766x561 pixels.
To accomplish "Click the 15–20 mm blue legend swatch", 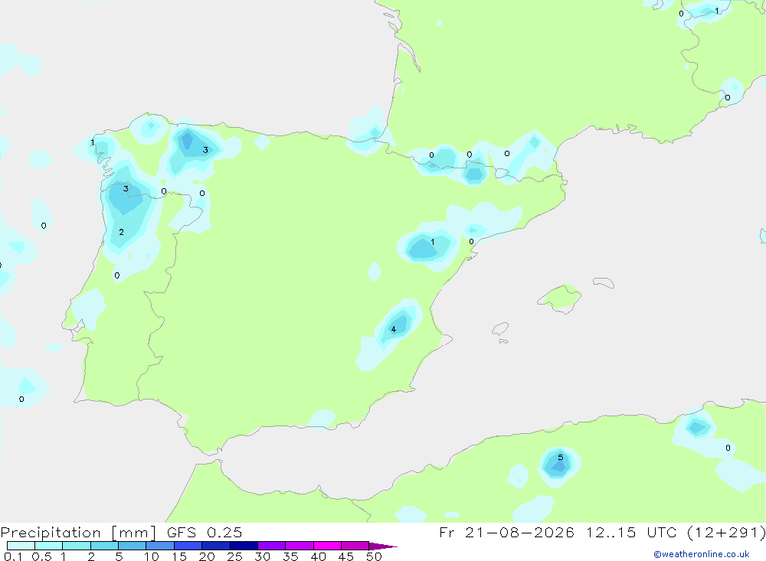I will [x=188, y=546].
